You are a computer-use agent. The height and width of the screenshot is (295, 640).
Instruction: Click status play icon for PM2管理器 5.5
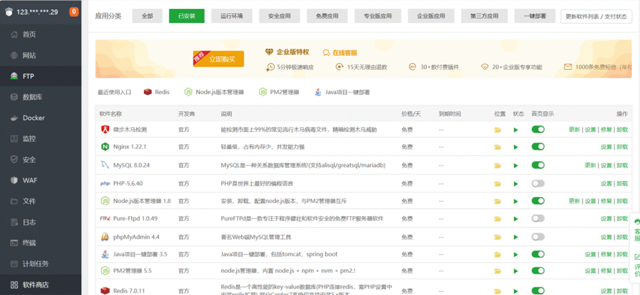click(516, 272)
